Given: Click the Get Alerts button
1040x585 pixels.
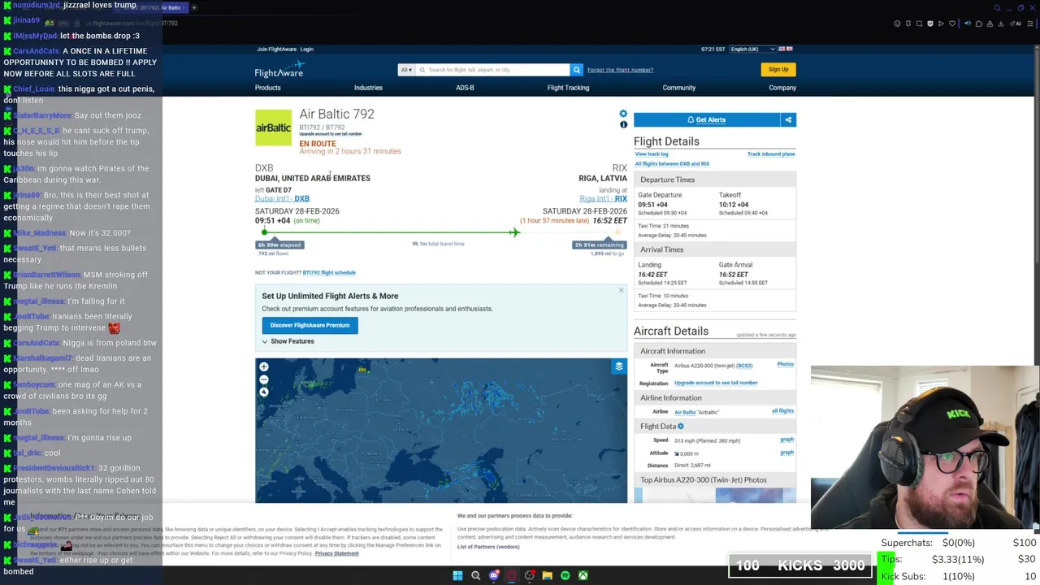Looking at the screenshot, I should pyautogui.click(x=707, y=119).
